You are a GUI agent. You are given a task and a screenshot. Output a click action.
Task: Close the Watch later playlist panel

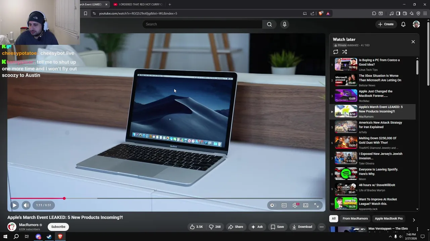413,42
